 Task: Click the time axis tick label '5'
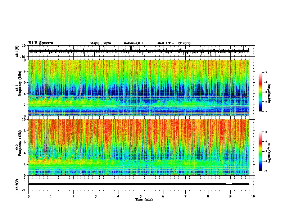(141, 196)
